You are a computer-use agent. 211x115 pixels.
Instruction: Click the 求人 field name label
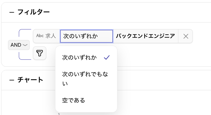[x=51, y=36]
